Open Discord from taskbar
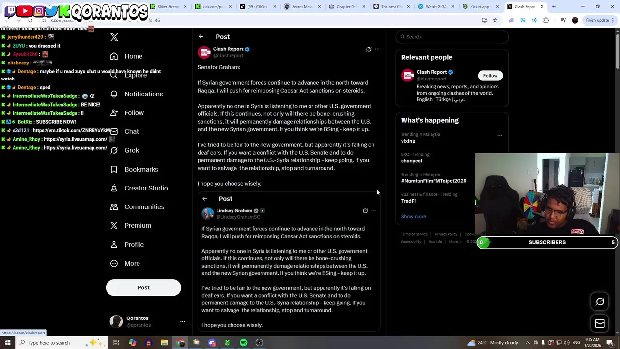 [212, 343]
